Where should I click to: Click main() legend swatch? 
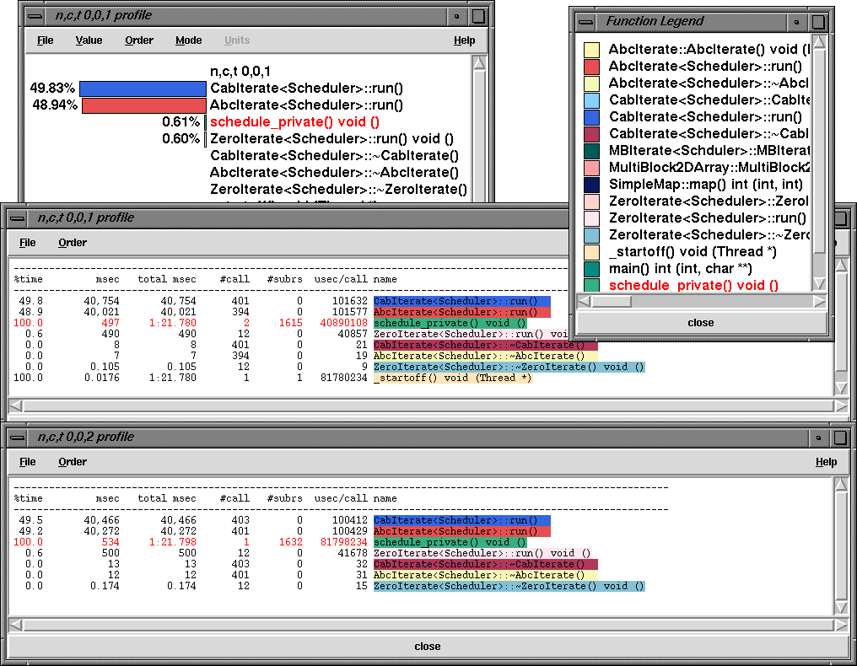click(591, 269)
